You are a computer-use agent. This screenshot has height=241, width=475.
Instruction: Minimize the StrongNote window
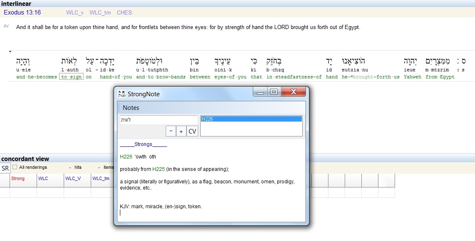click(x=261, y=92)
